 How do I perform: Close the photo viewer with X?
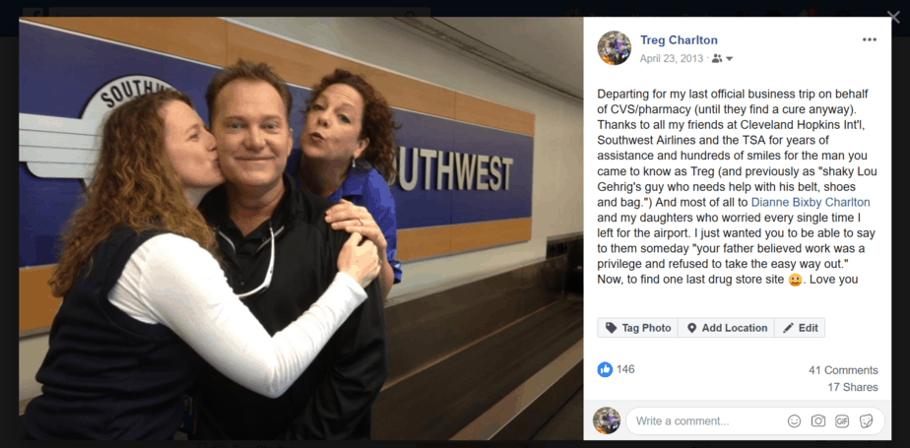(x=894, y=17)
